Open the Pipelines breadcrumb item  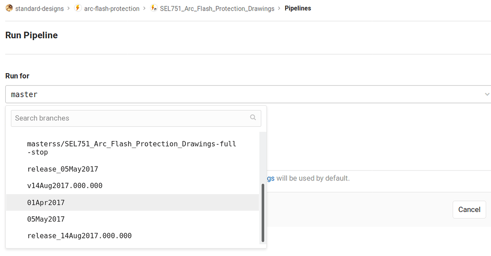298,9
